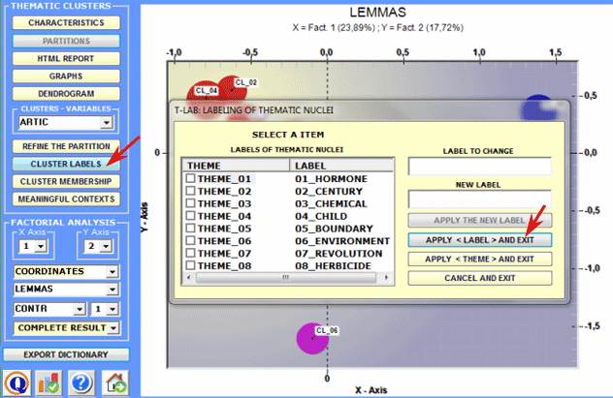Click the blue cluster bubble on right
Image resolution: width=613 pixels, height=398 pixels.
(536, 107)
